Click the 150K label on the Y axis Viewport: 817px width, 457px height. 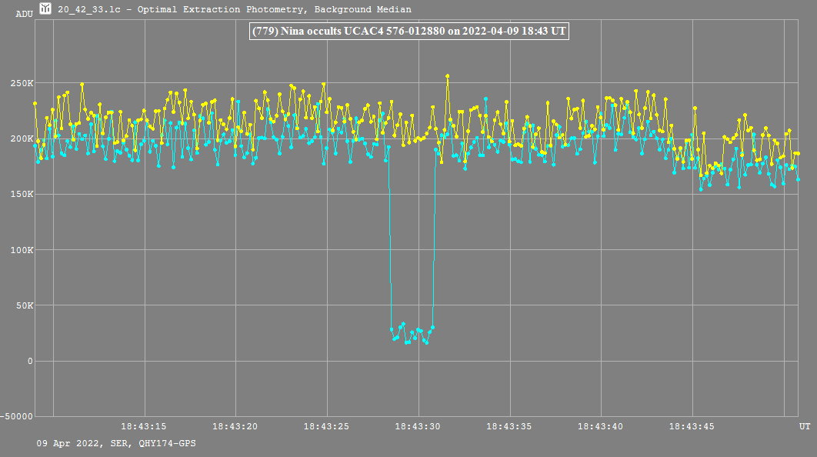pyautogui.click(x=21, y=194)
